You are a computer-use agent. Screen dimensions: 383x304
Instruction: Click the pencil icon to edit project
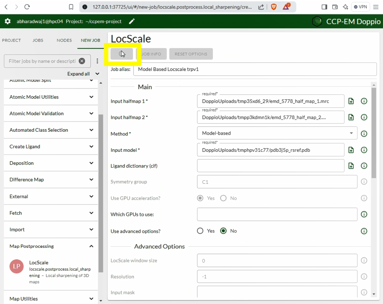[132, 21]
